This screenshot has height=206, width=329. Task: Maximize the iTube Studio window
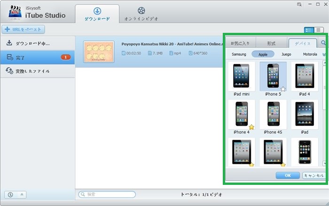(318, 4)
